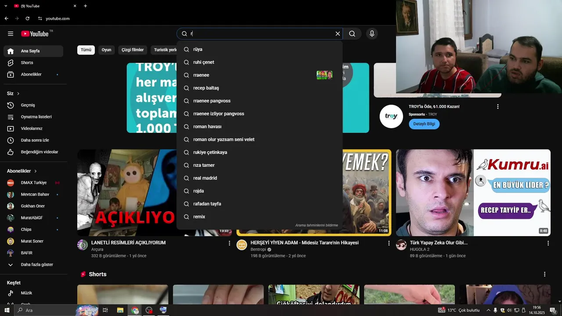This screenshot has height=316, width=562.
Task: Open Oynatma listeleri
Action: (33, 117)
